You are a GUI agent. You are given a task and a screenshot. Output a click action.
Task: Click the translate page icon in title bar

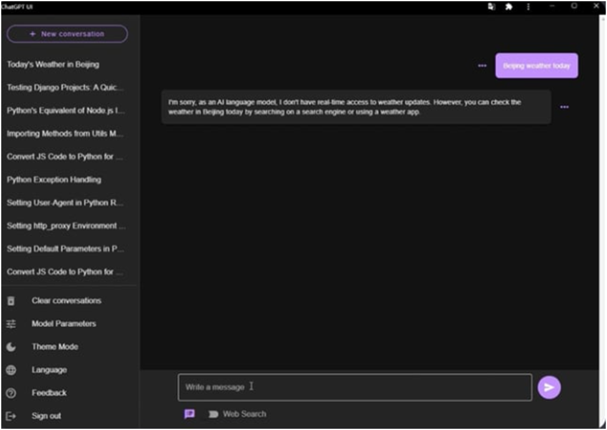tap(491, 6)
